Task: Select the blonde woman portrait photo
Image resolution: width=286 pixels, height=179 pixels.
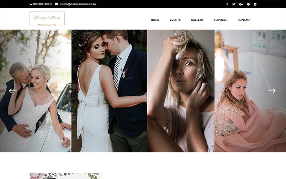Action: click(x=181, y=91)
